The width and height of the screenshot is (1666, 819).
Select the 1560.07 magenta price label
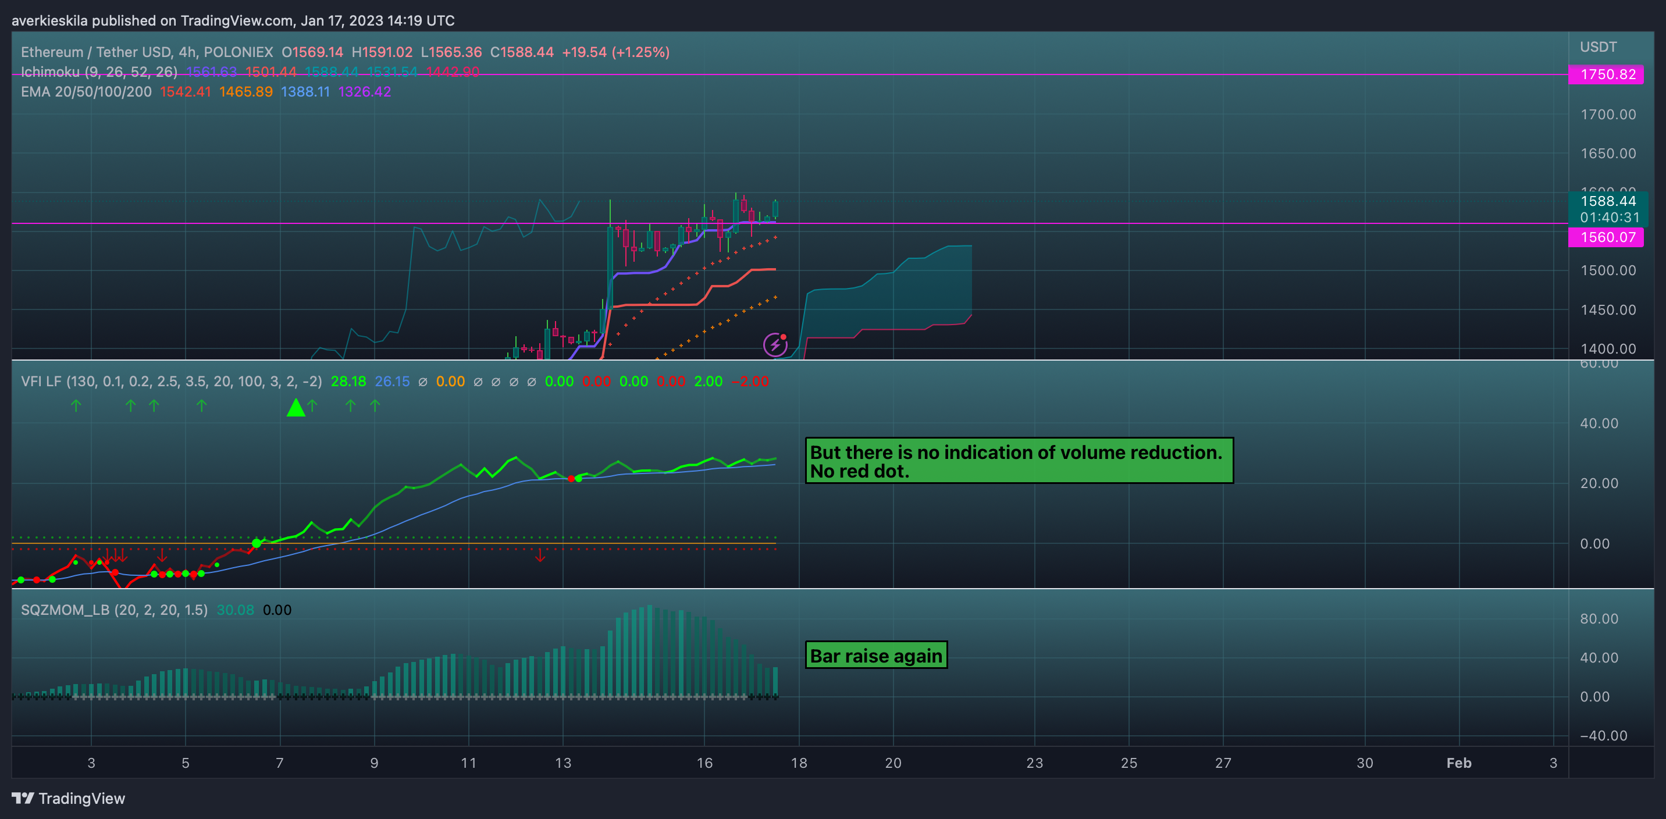tap(1607, 237)
